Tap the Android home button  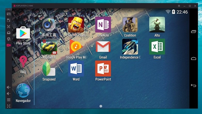point(193,59)
